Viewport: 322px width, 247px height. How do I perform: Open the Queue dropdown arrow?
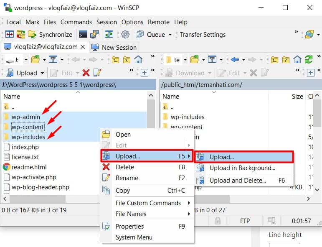pos(170,35)
